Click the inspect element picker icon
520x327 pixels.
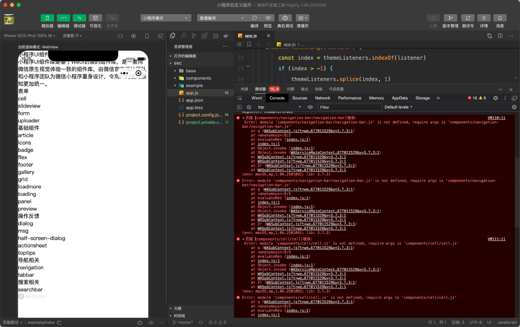coord(240,98)
